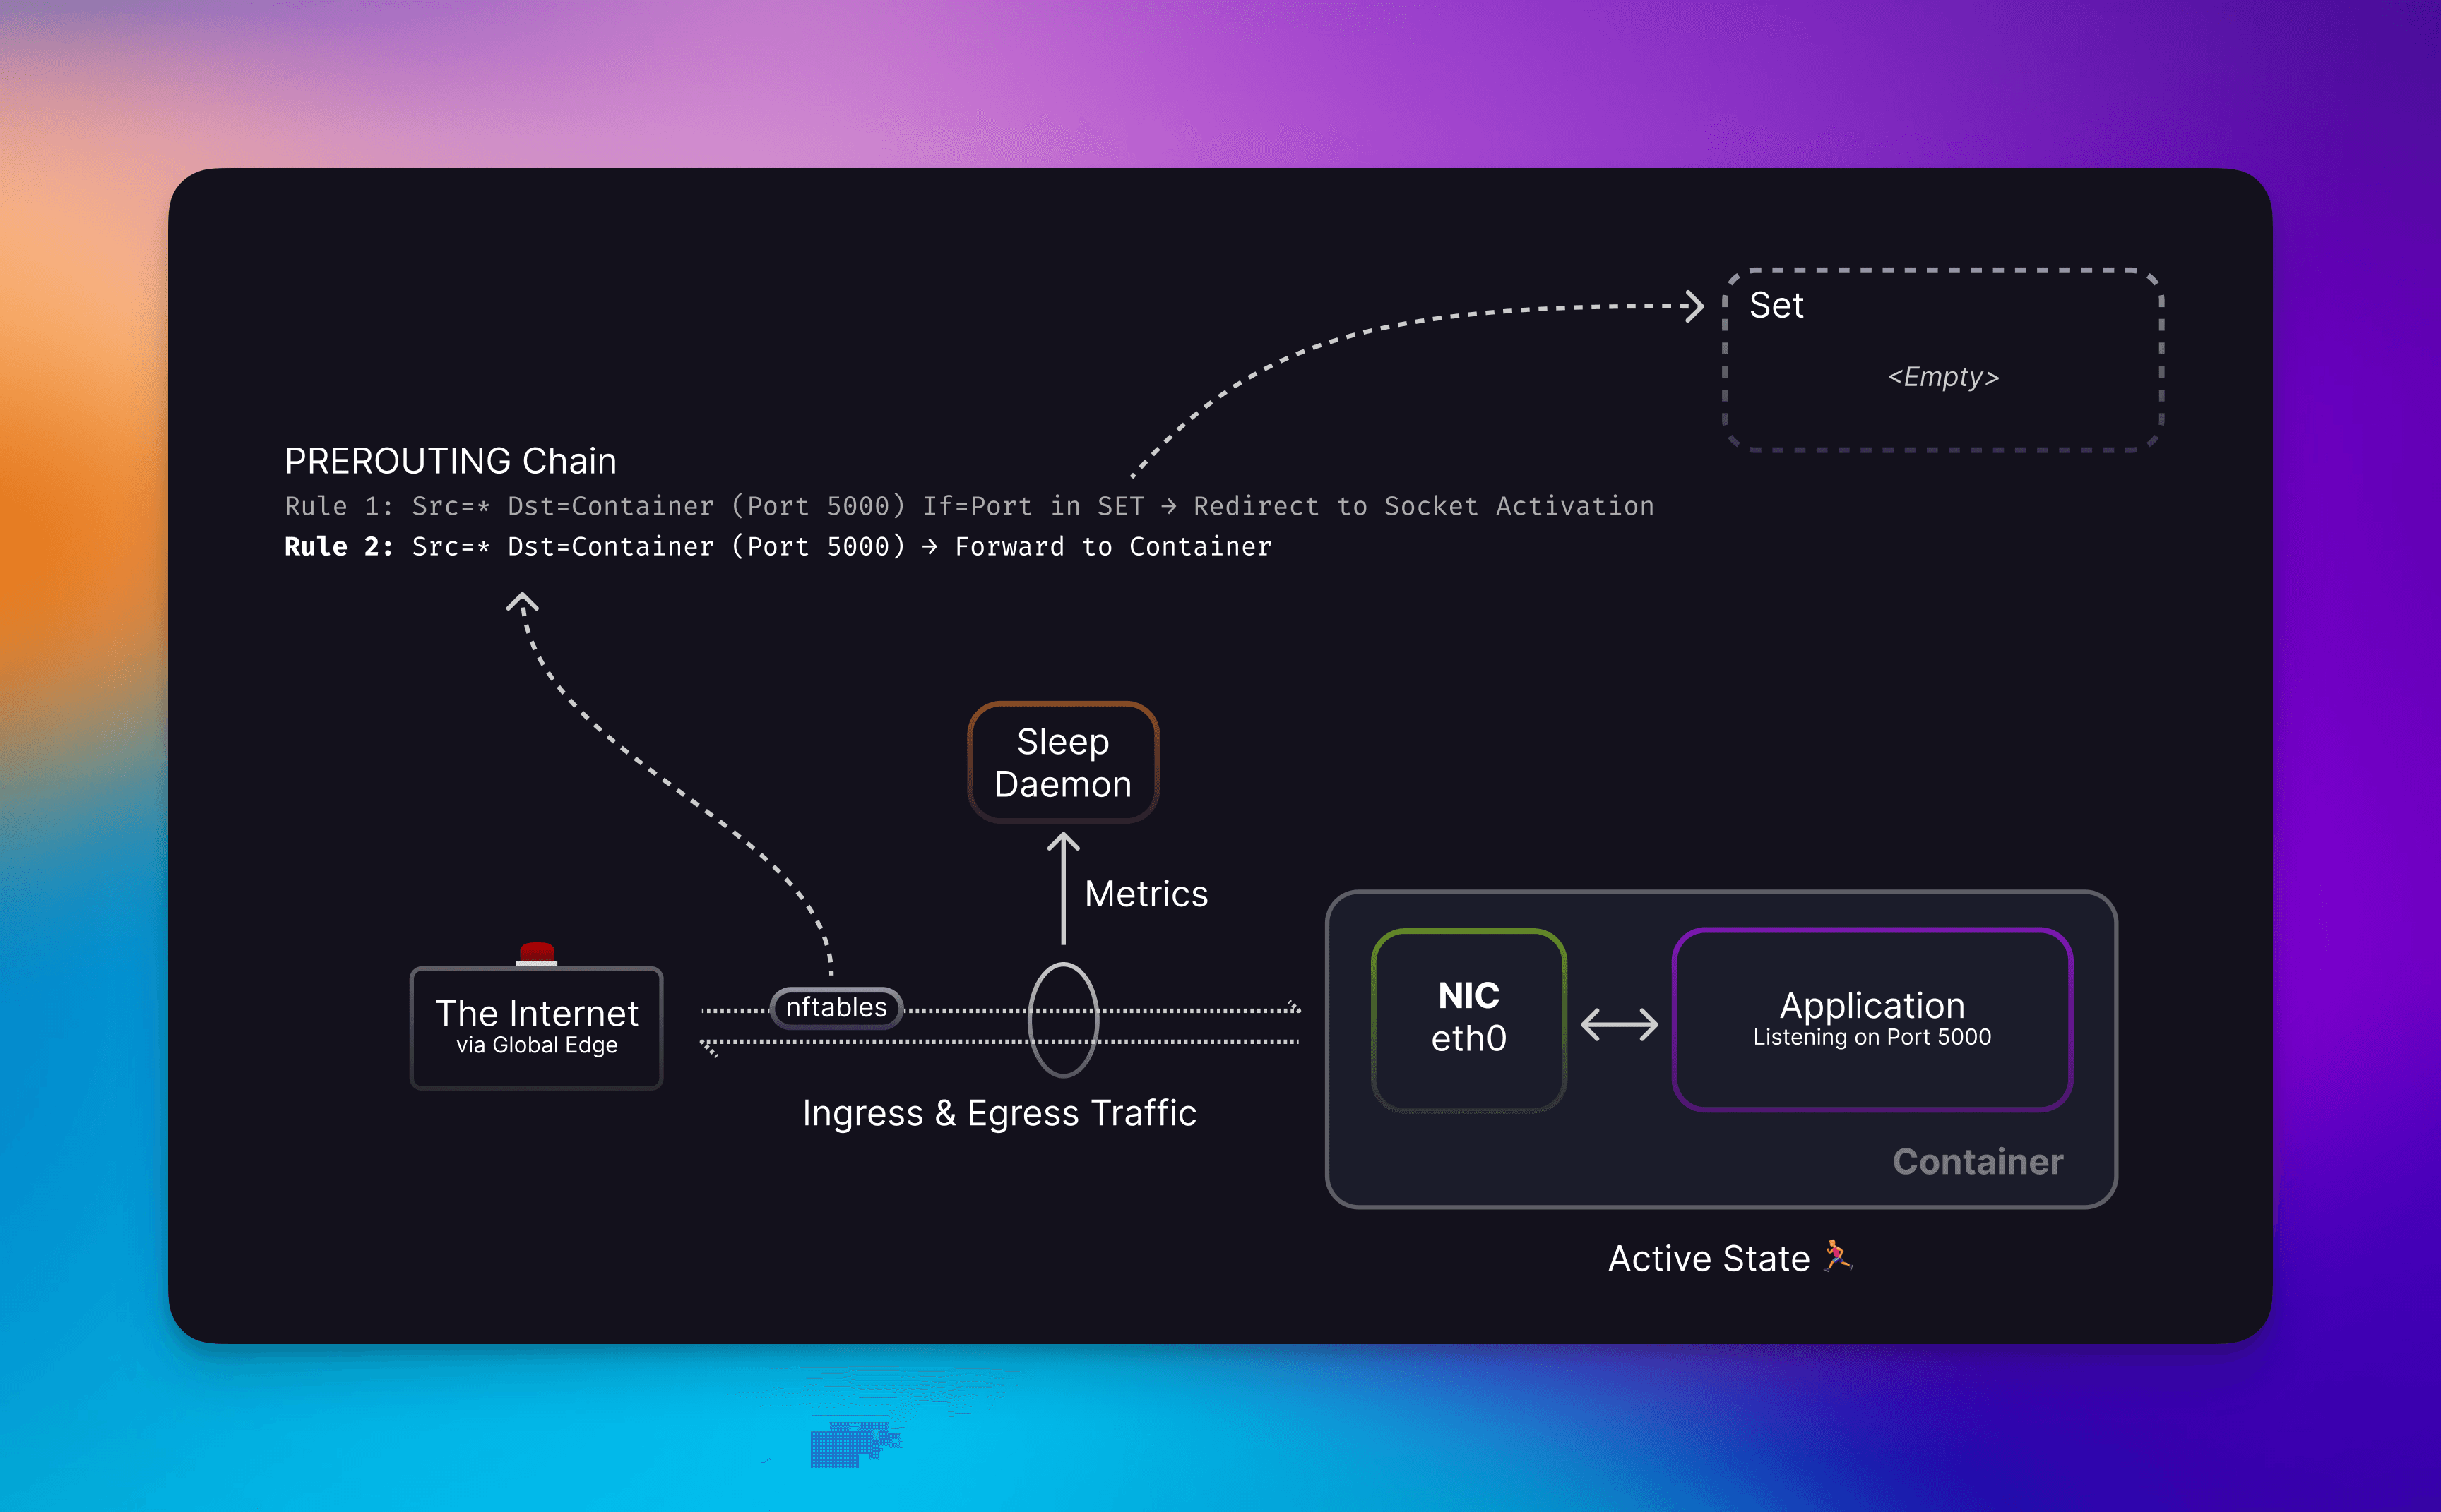Click the bold Rule 2 forward line
The width and height of the screenshot is (2441, 1512).
click(778, 547)
